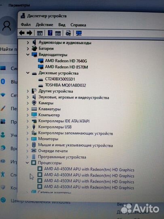Click the Видеоадаптеры monitor icon
The width and height of the screenshot is (164, 219).
[34, 54]
